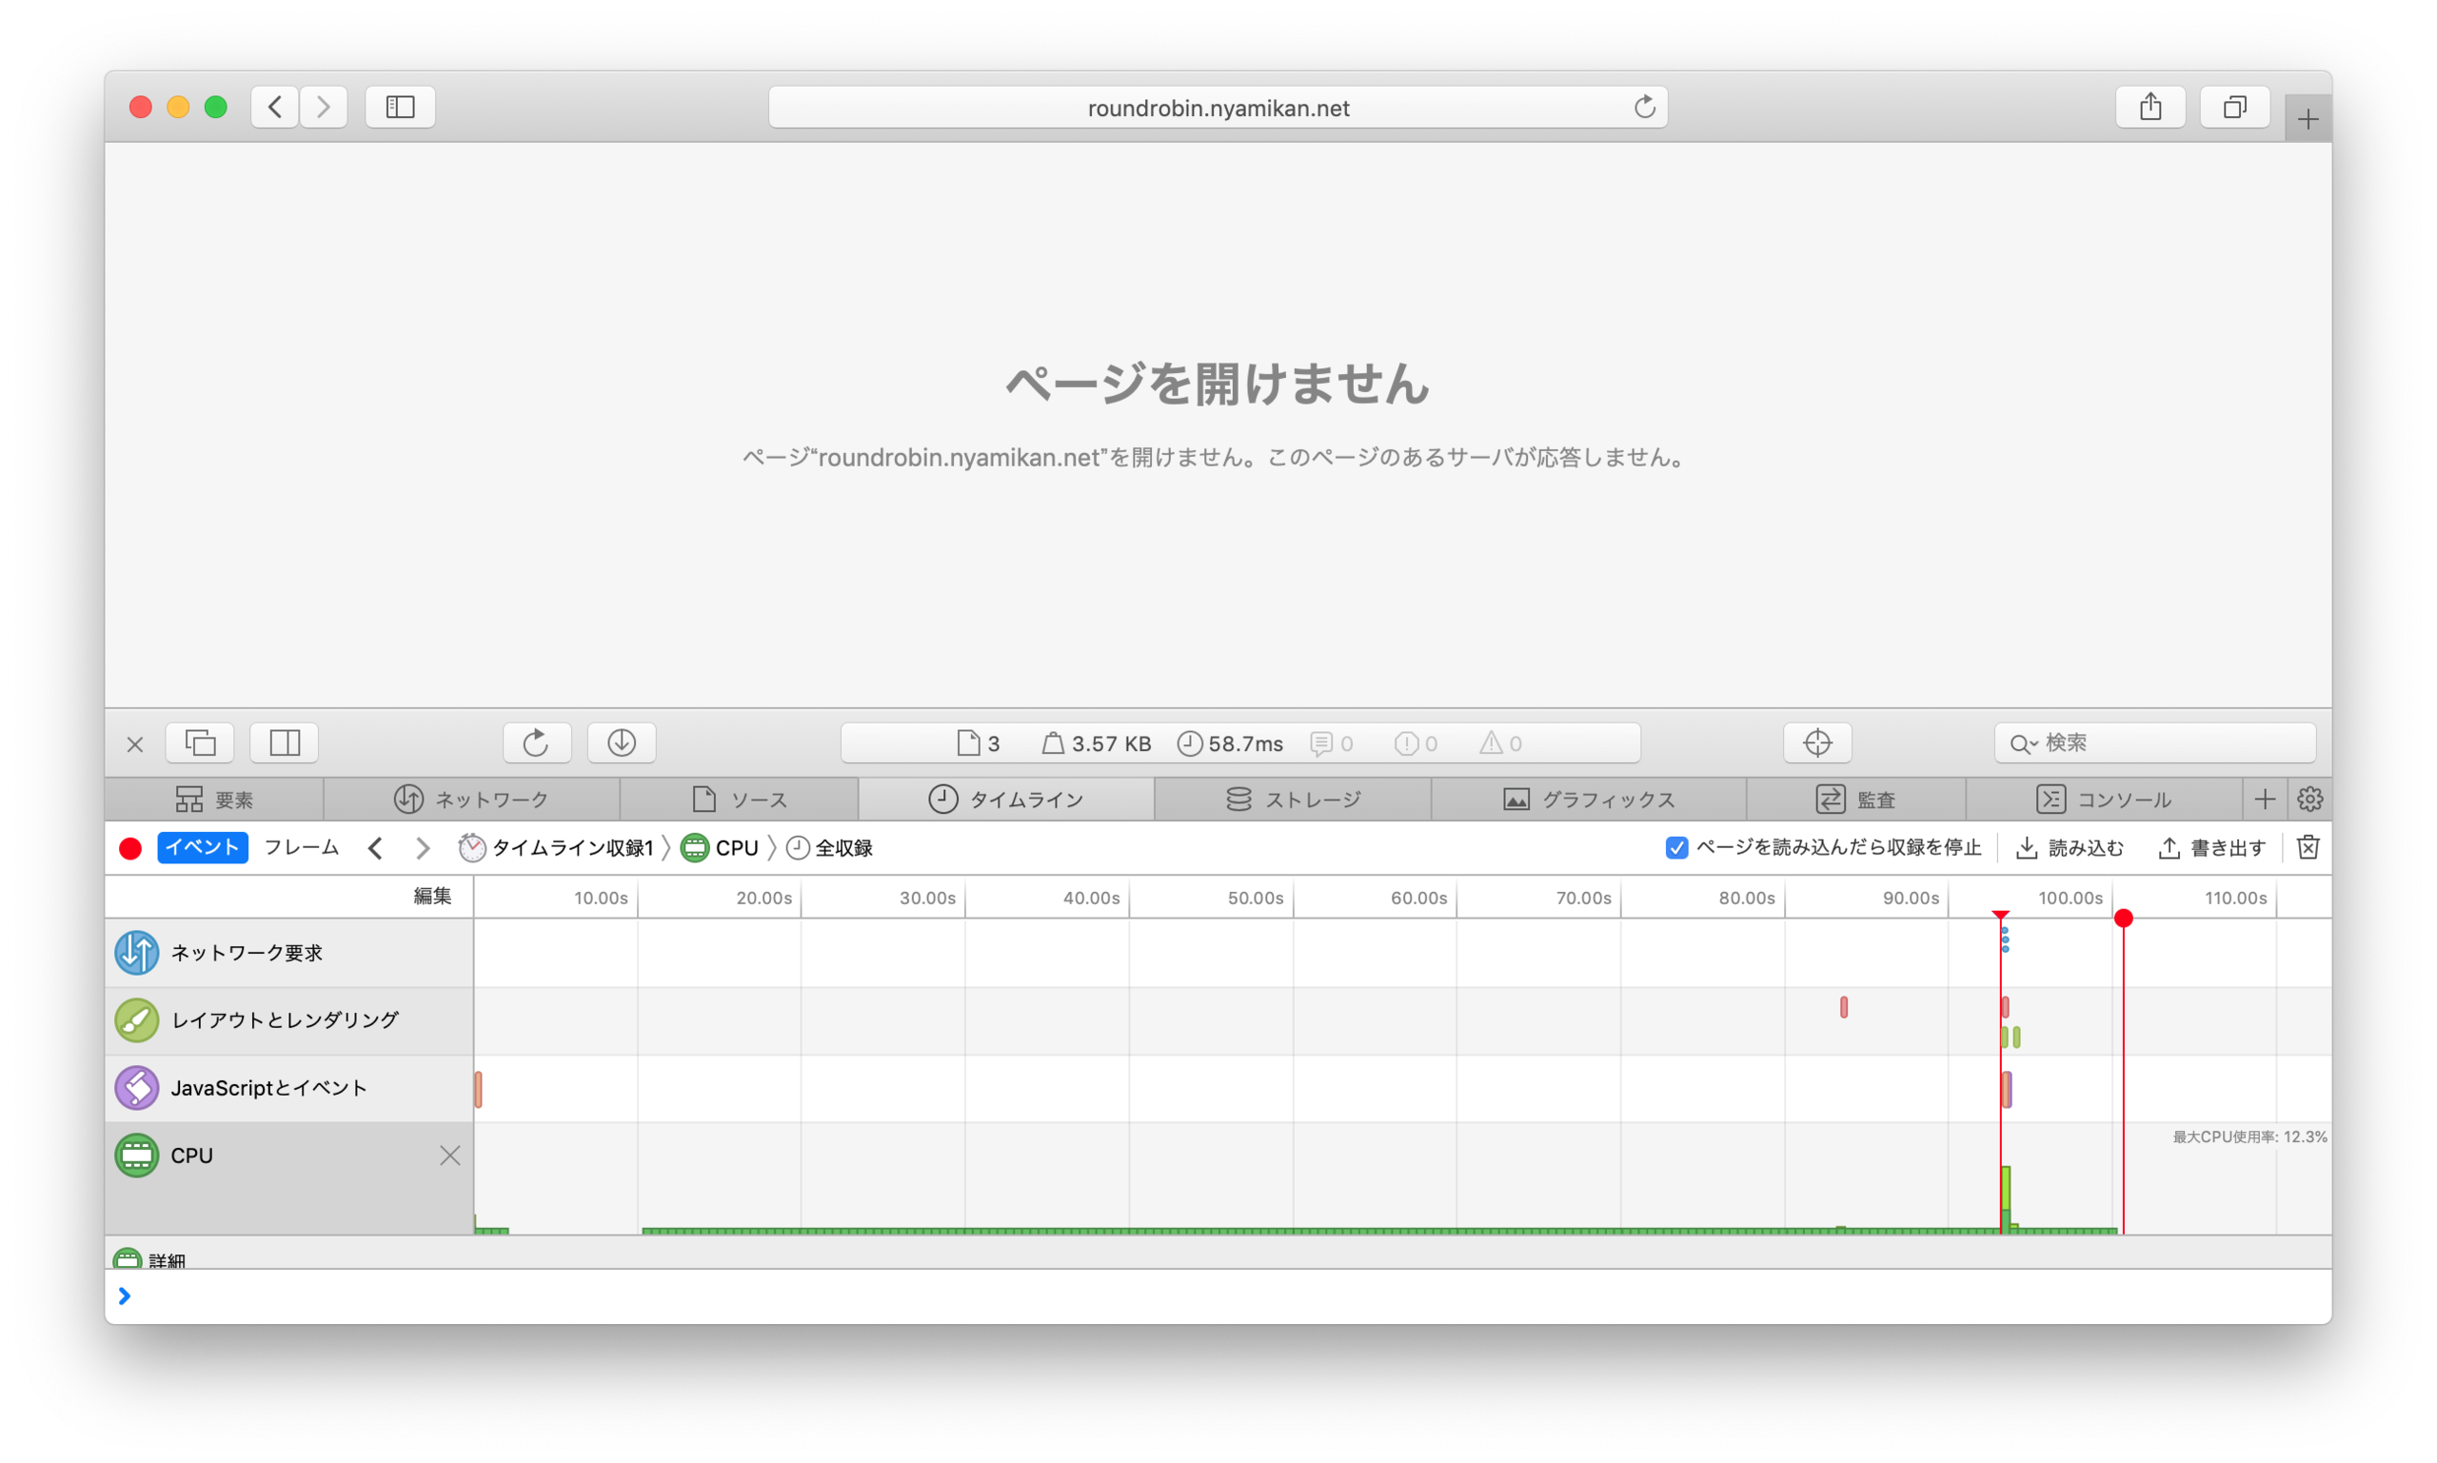Open the 全収録 breadcrumb dropdown
Viewport: 2437px width, 1463px height.
pyautogui.click(x=829, y=848)
